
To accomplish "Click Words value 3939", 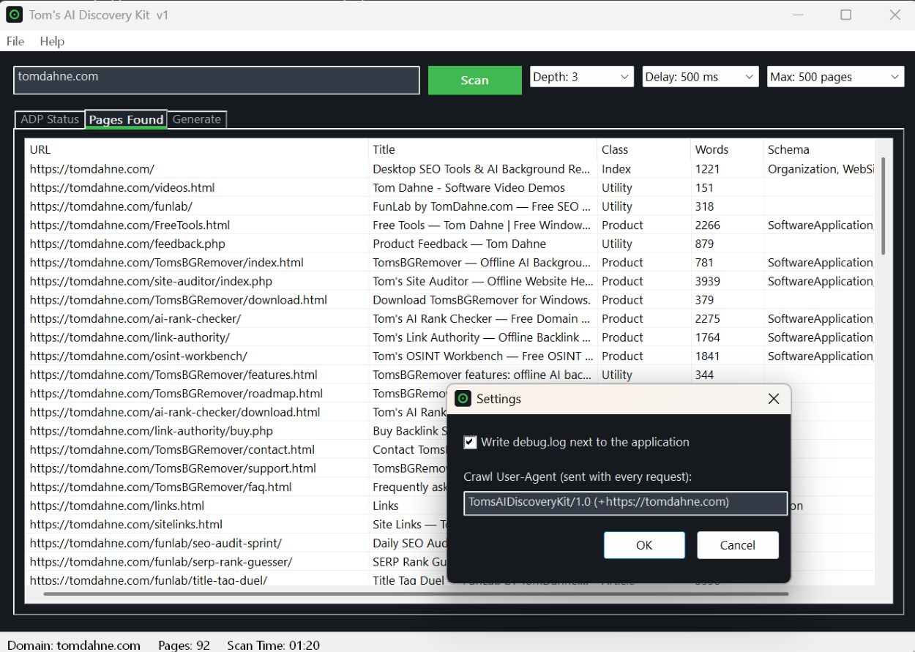I will [x=708, y=282].
